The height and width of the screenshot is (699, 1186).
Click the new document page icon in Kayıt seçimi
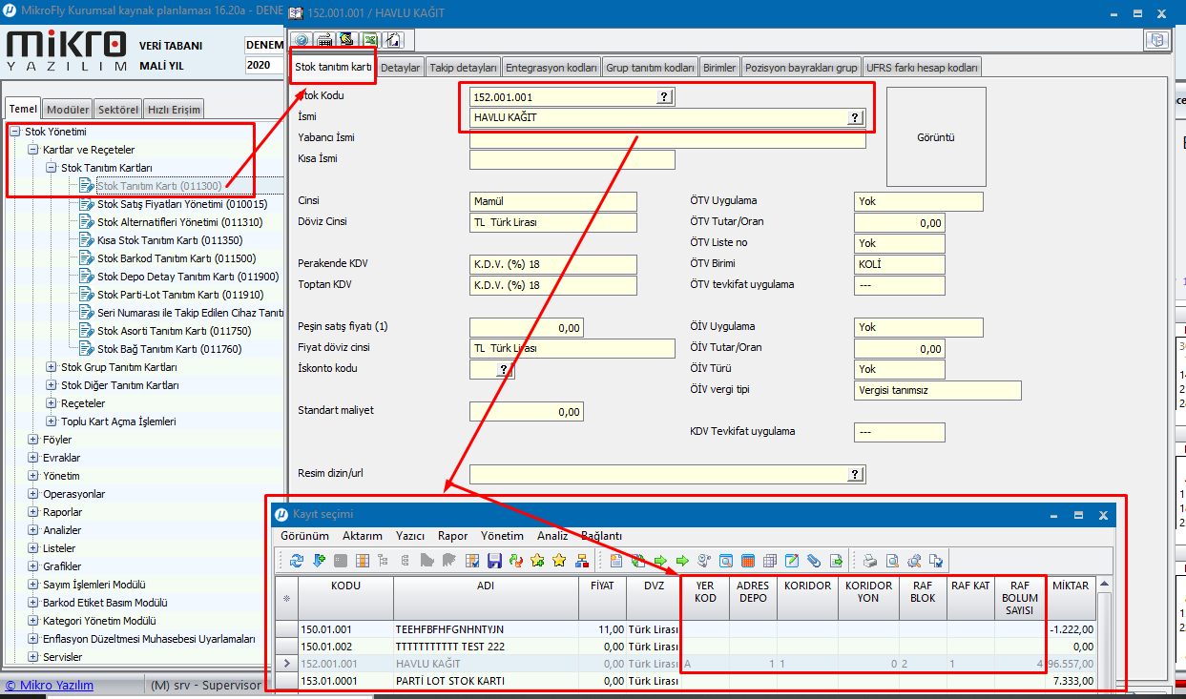[x=616, y=561]
